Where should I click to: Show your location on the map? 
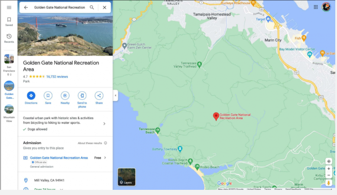tap(329, 161)
